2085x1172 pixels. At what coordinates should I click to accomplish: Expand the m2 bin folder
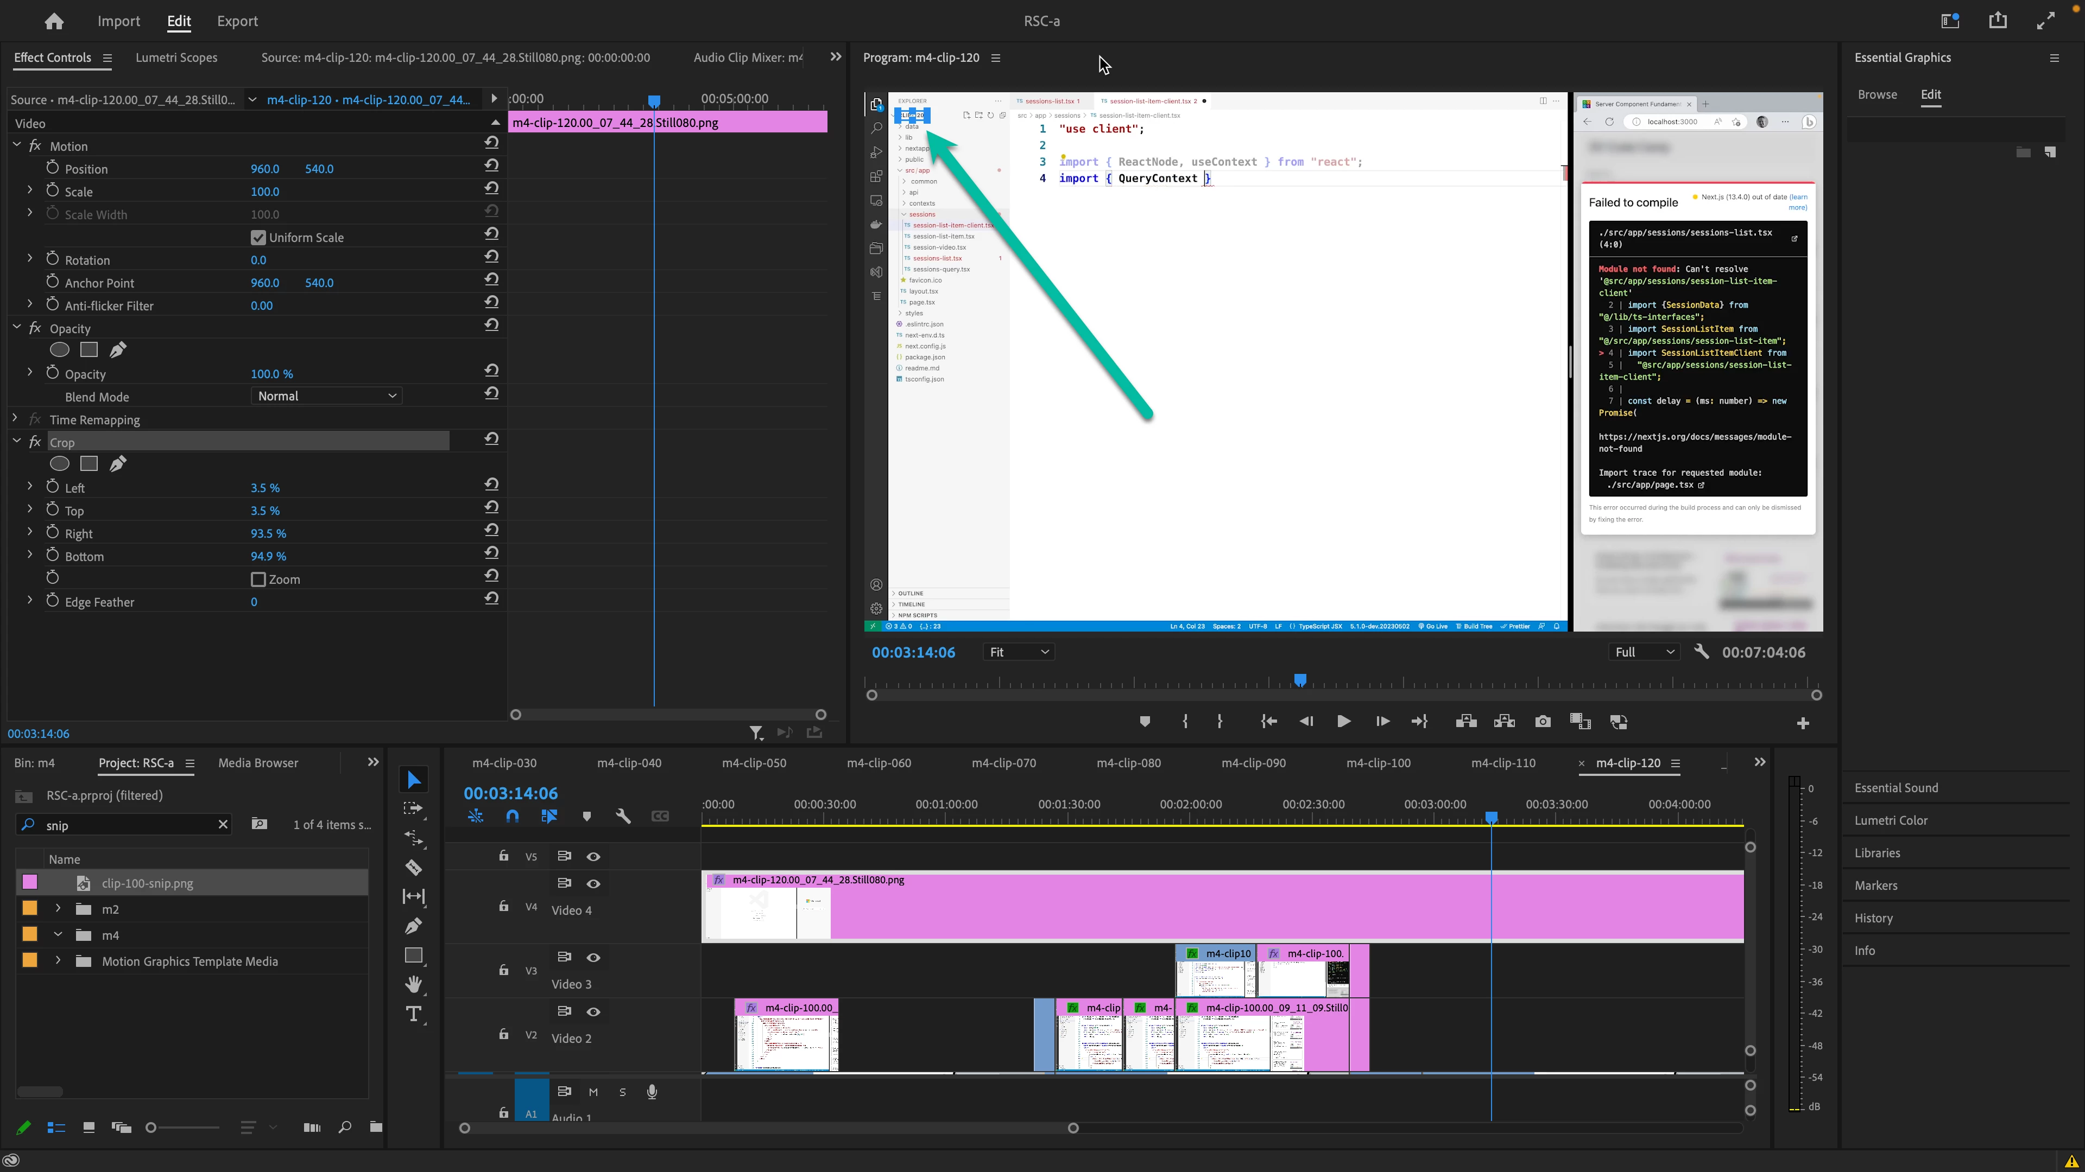point(58,909)
